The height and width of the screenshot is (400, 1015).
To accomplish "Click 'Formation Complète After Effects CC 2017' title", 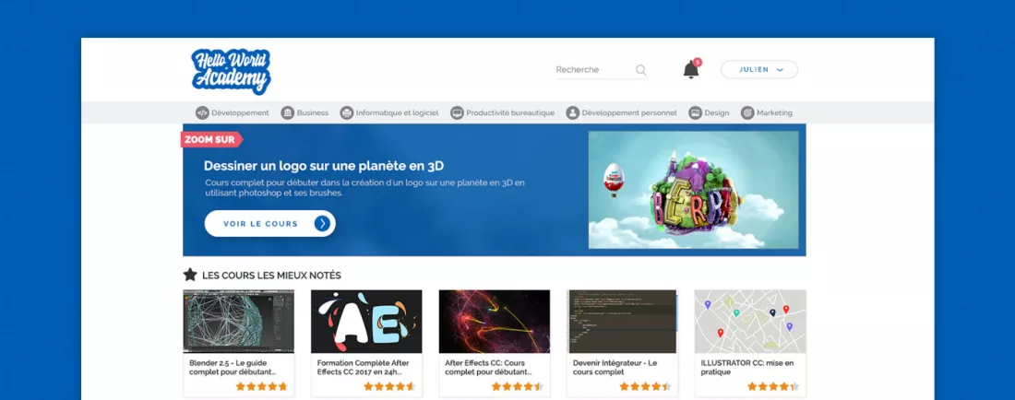I will (x=364, y=368).
